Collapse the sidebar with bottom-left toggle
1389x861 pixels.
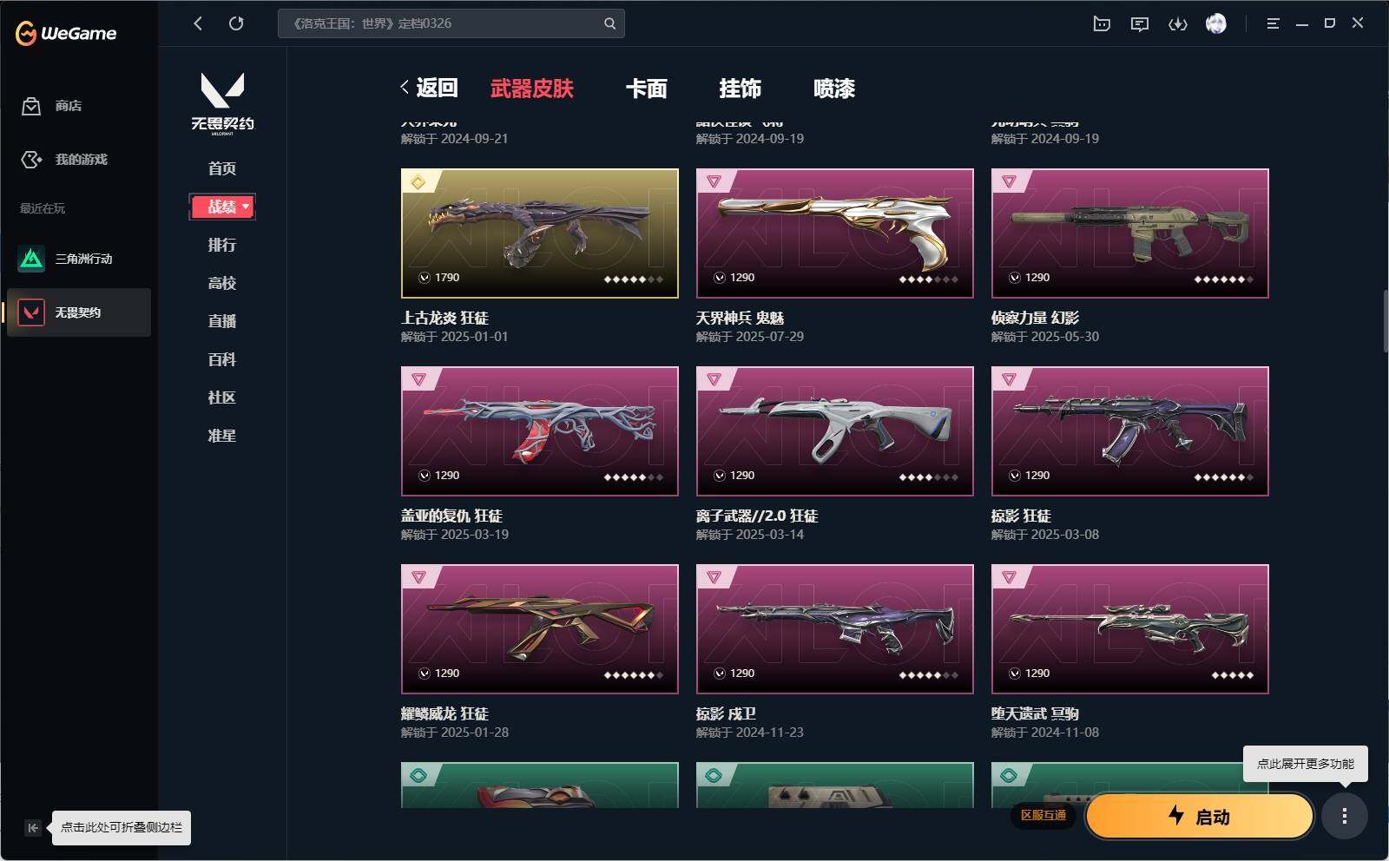(32, 828)
